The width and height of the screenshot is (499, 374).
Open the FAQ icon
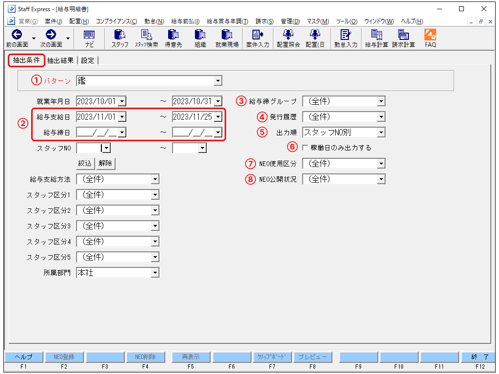[x=430, y=38]
